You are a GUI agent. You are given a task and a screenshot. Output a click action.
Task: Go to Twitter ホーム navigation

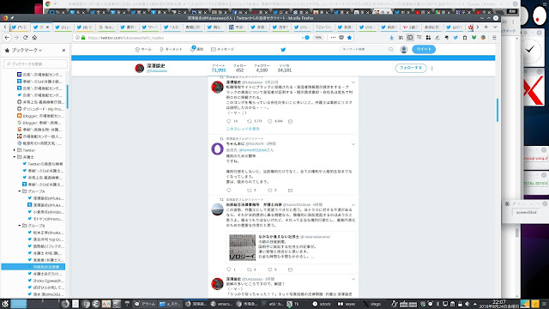pyautogui.click(x=143, y=50)
